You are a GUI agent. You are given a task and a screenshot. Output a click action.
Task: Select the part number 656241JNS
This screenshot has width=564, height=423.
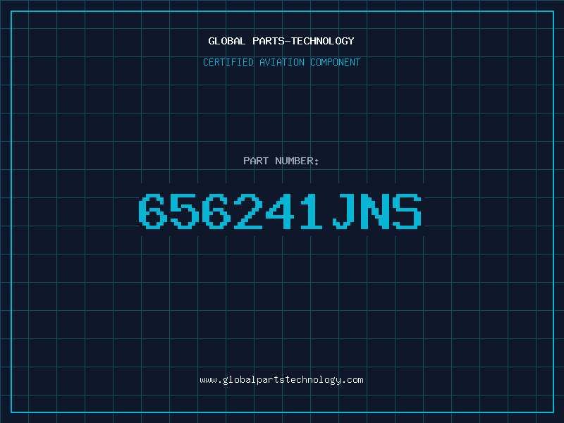(280, 211)
